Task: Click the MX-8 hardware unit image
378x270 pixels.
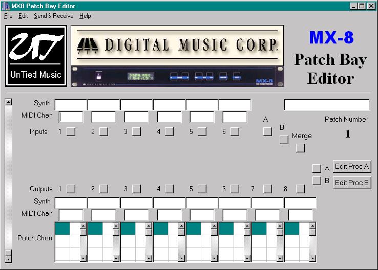Action: pos(177,76)
